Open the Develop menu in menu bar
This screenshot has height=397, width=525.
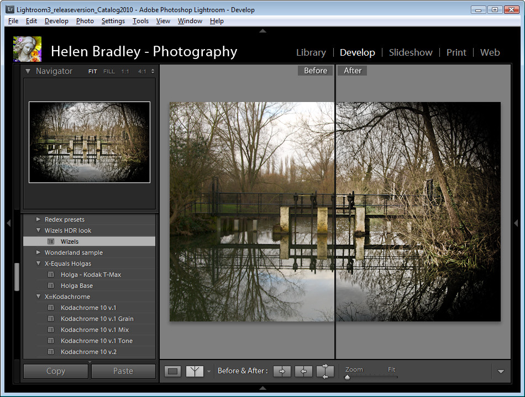(56, 21)
